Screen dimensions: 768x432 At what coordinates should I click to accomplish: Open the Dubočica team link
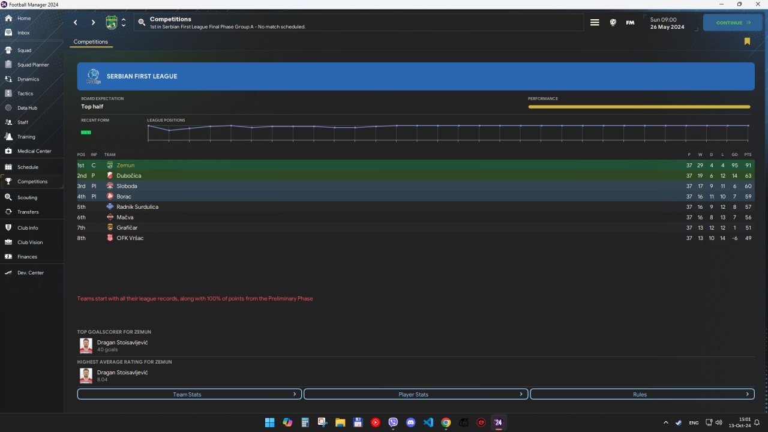point(129,176)
